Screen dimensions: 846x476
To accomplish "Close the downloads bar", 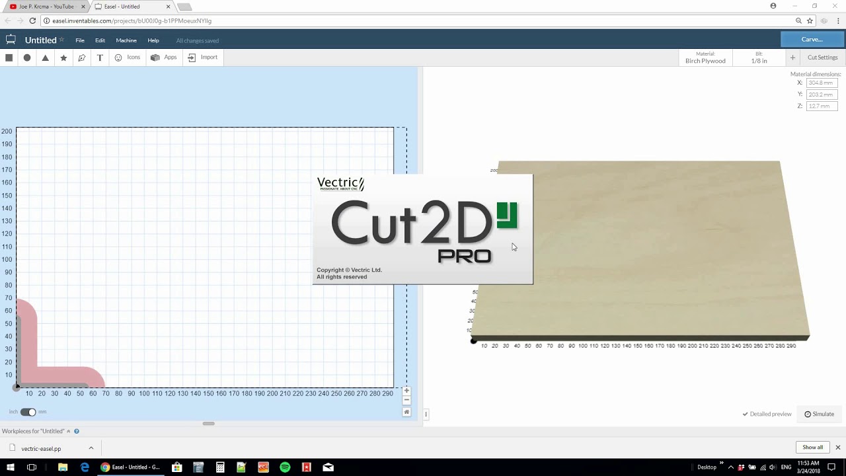I will [838, 448].
